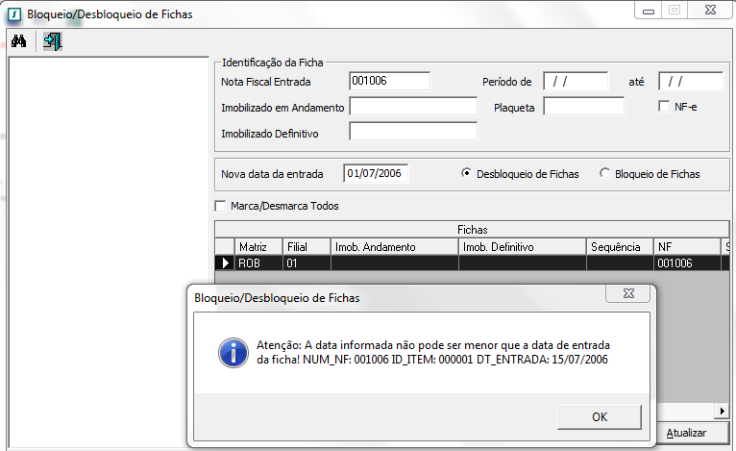Click the blue information icon in dialog
This screenshot has width=736, height=451.
pyautogui.click(x=233, y=352)
